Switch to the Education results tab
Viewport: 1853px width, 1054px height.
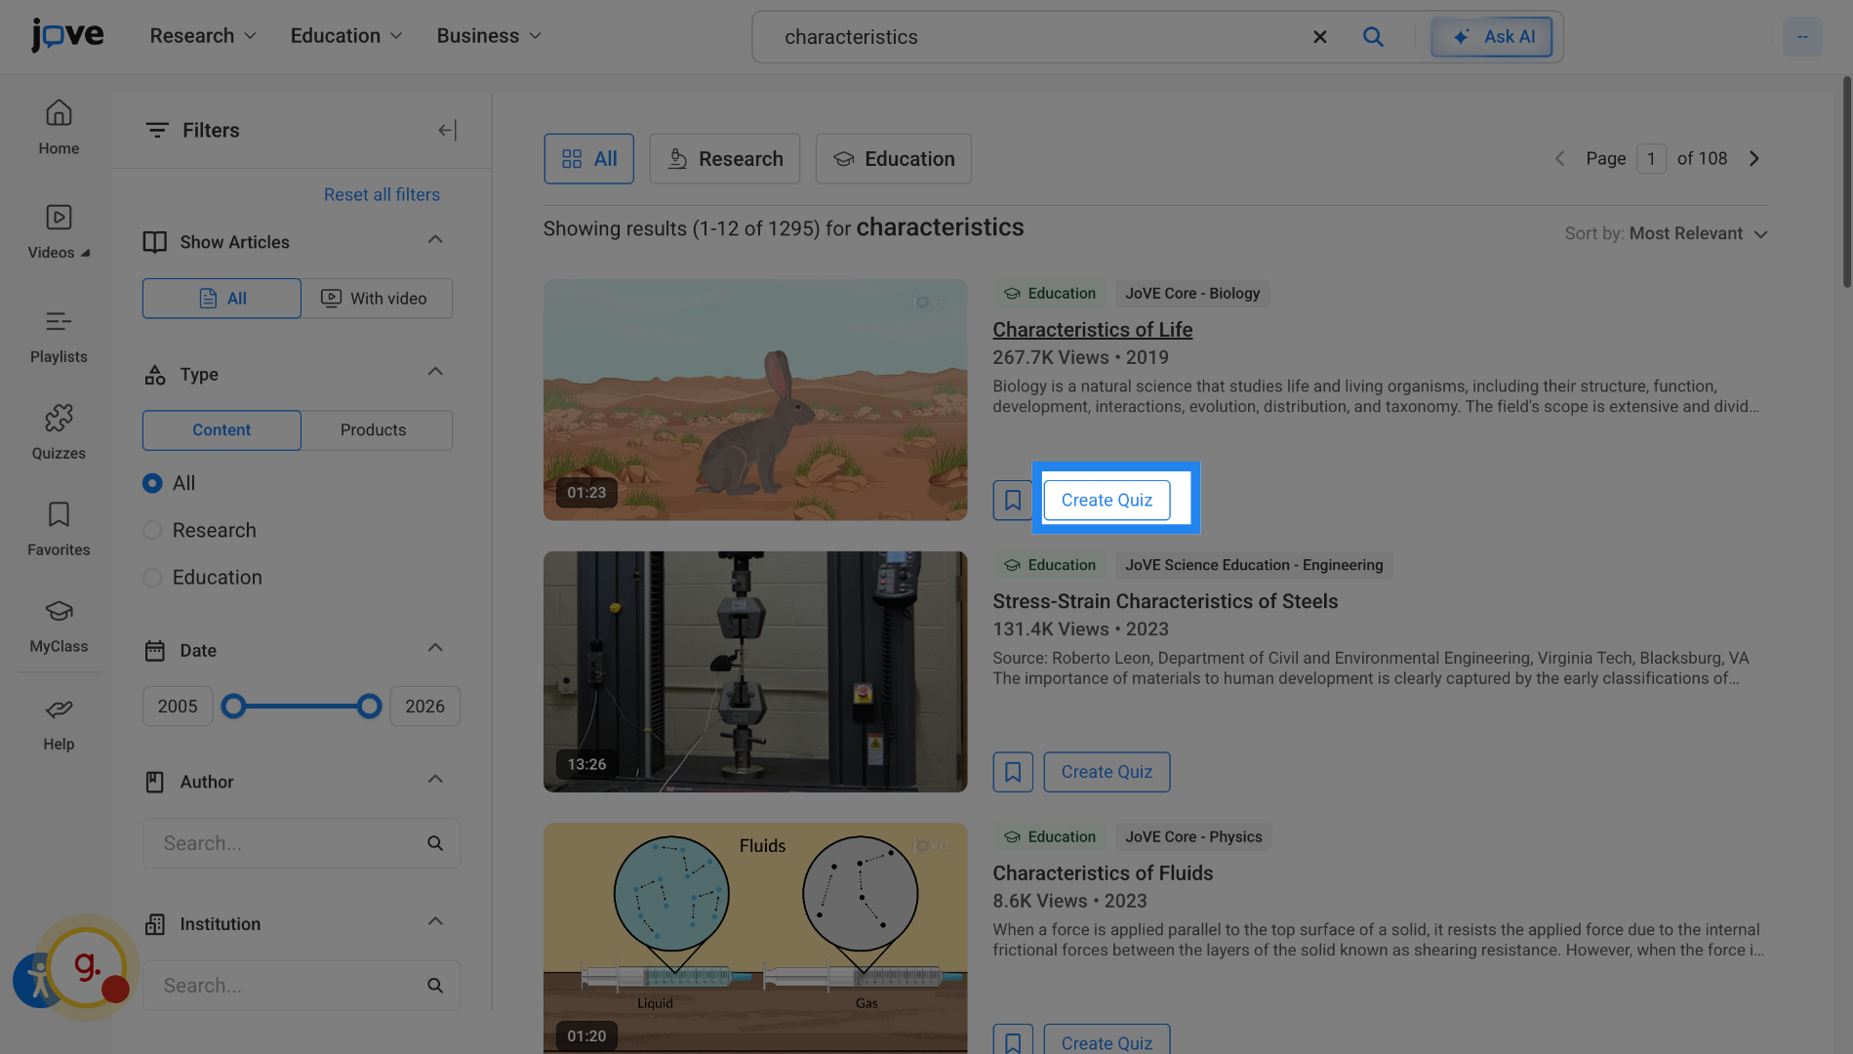[893, 158]
